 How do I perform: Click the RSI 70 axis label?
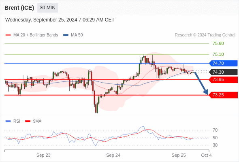[x=215, y=130]
